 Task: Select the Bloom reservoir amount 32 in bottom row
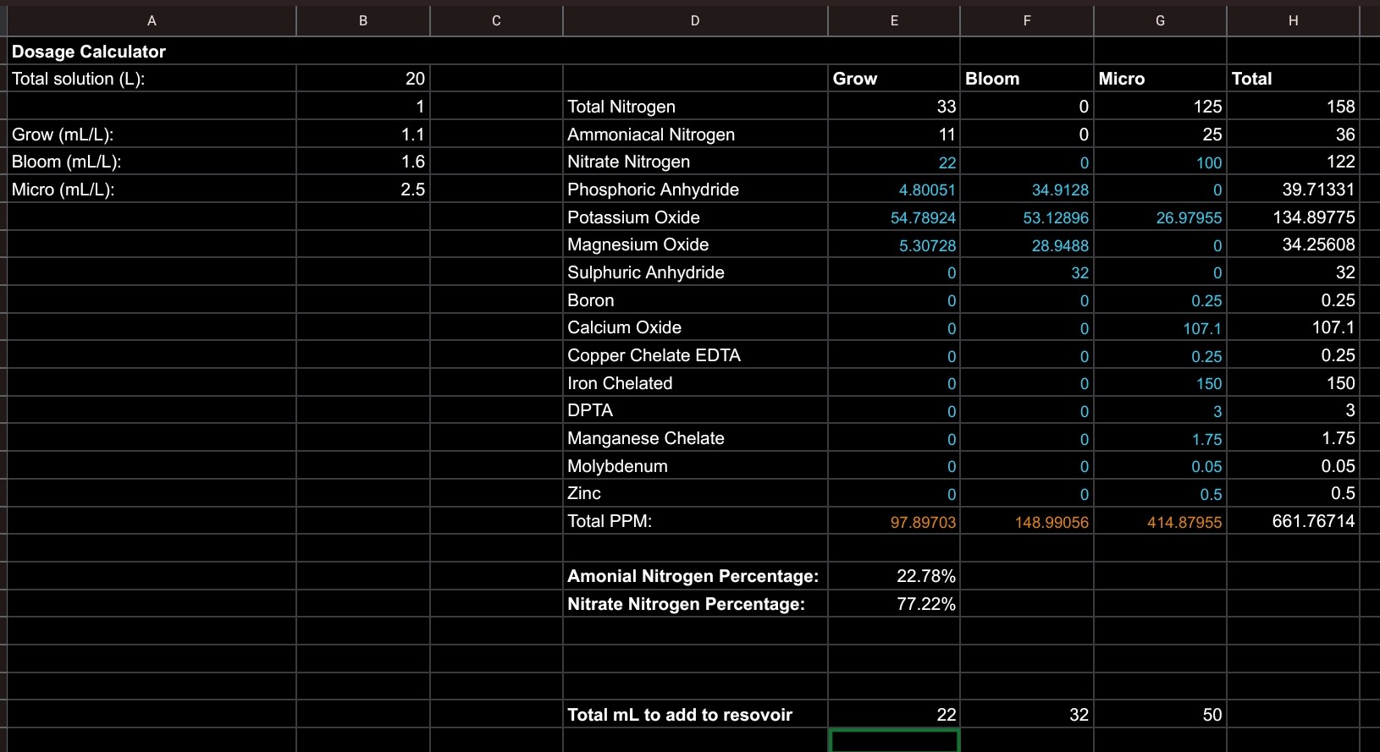1026,715
